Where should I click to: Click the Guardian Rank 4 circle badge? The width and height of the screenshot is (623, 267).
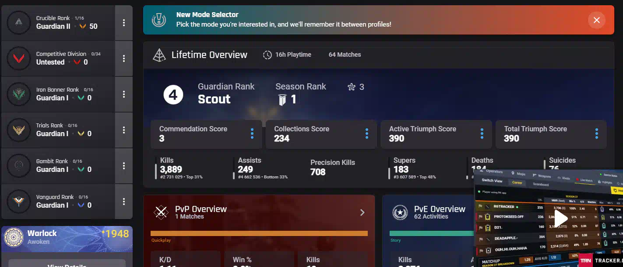(x=173, y=95)
